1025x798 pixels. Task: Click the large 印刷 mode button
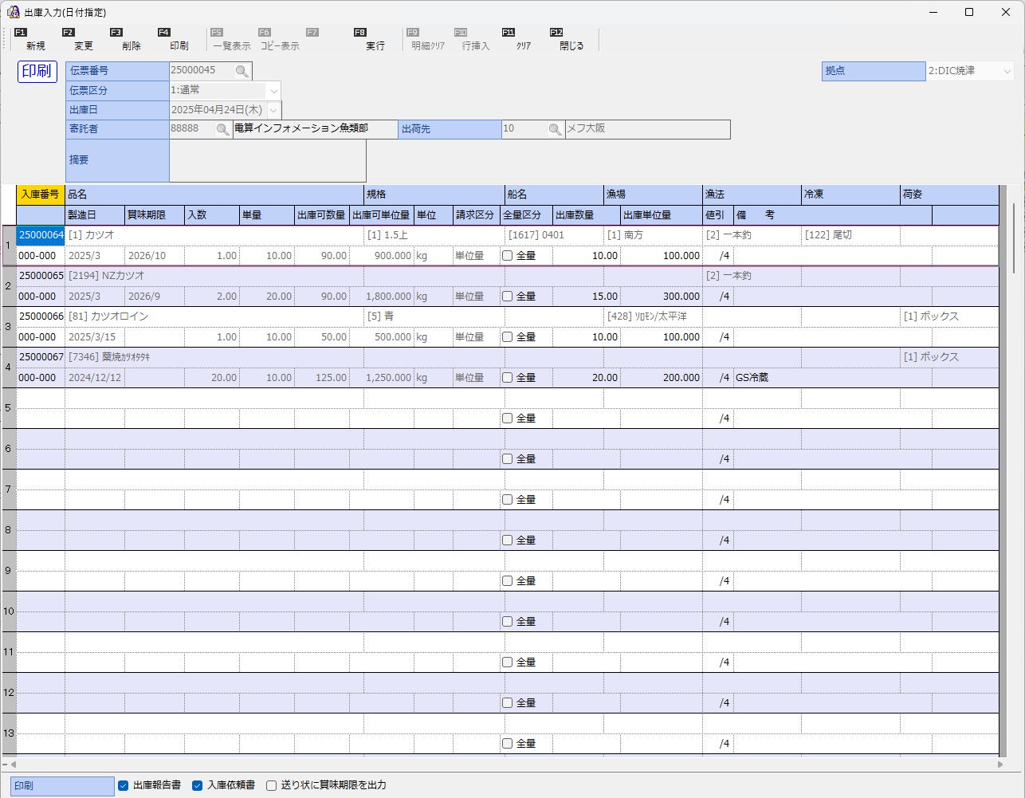37,71
